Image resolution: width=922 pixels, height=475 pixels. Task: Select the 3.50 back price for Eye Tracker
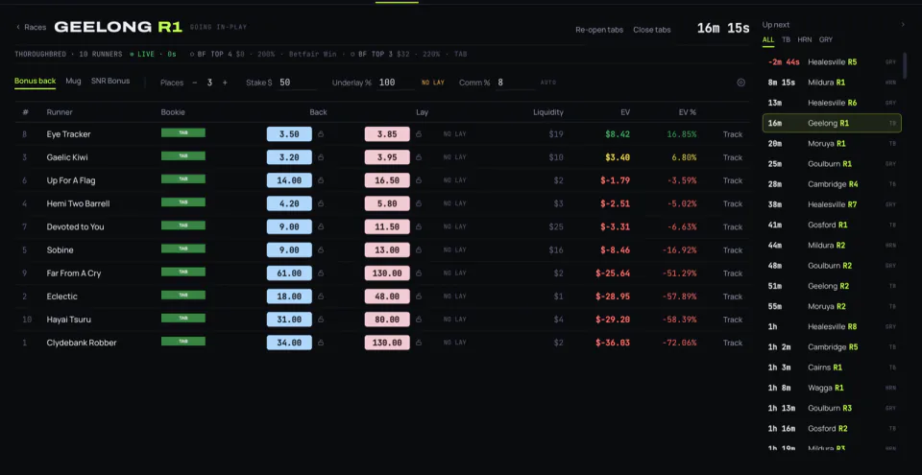289,134
